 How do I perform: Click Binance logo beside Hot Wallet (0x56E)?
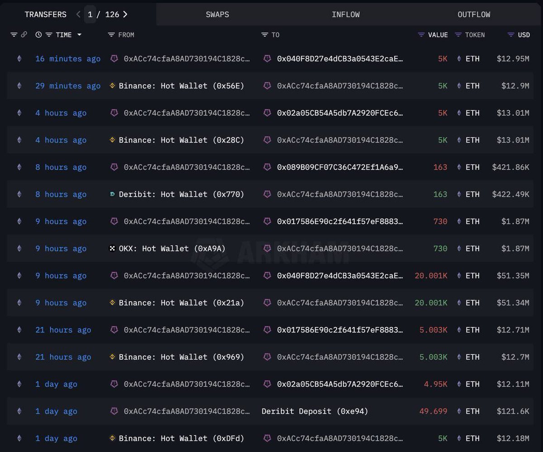(x=113, y=86)
